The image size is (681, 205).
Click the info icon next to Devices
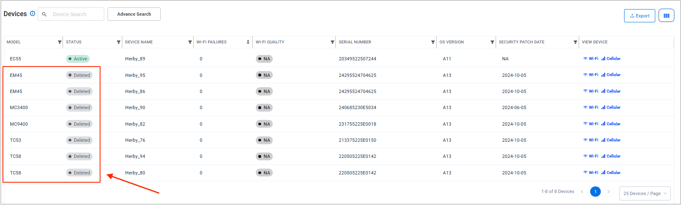click(32, 14)
